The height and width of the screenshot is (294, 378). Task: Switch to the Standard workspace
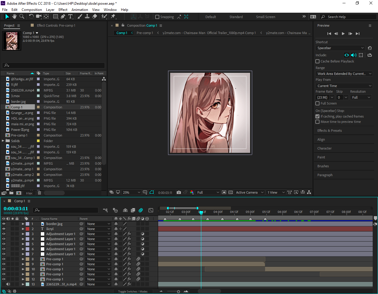(236, 17)
